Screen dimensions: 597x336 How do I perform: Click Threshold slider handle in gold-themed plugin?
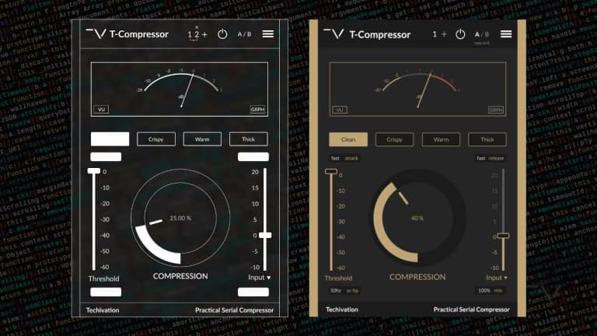[x=331, y=171]
